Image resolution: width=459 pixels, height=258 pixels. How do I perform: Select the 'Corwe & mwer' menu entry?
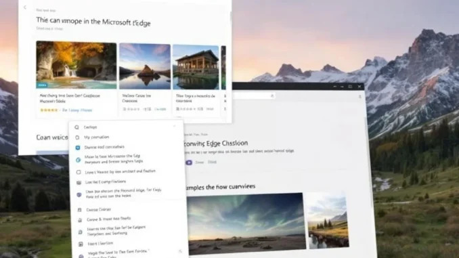pyautogui.click(x=108, y=219)
